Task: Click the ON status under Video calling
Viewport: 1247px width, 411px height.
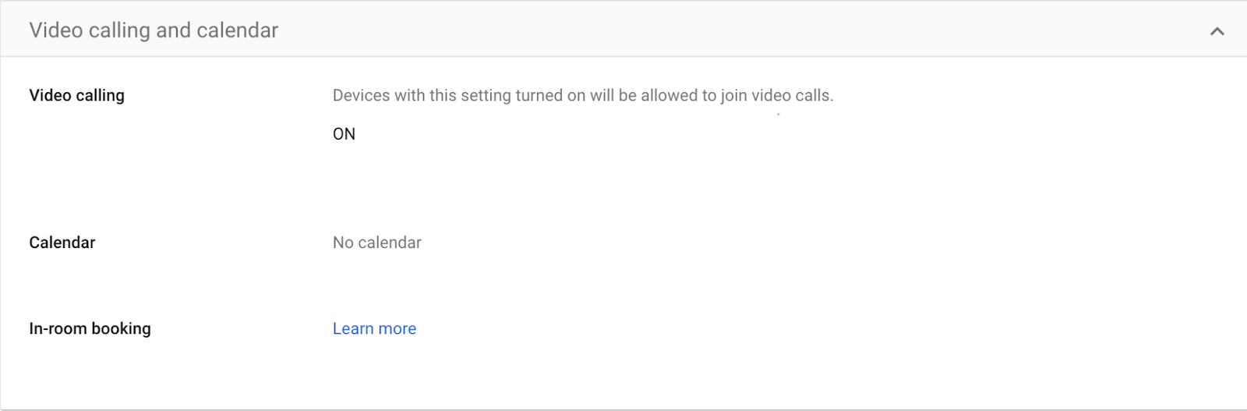Action: [344, 134]
